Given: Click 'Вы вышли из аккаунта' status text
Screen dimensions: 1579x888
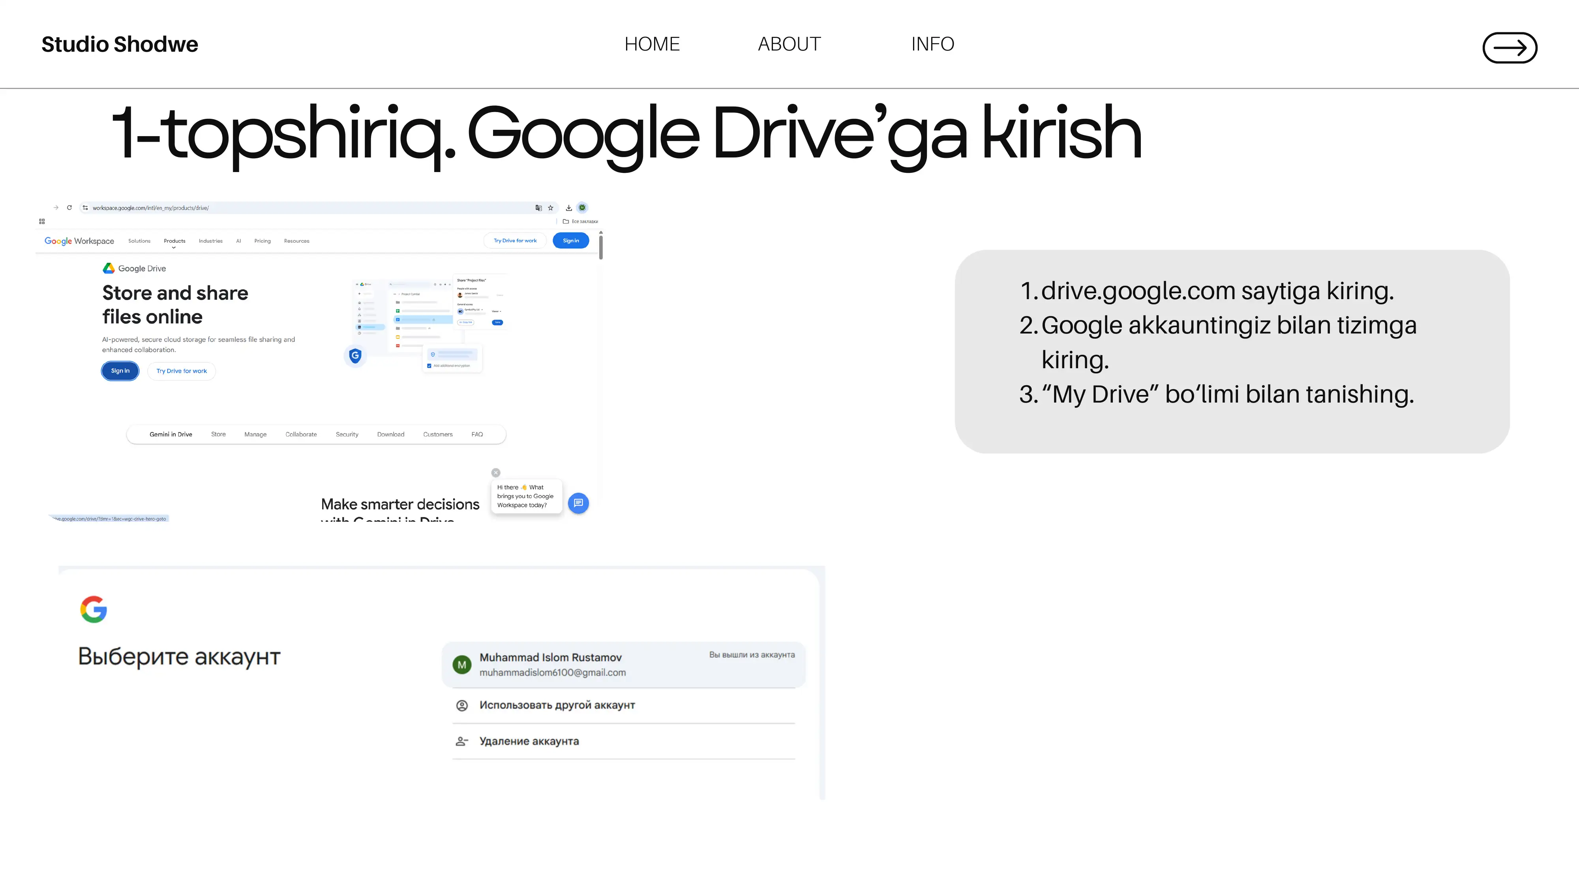Looking at the screenshot, I should [752, 655].
